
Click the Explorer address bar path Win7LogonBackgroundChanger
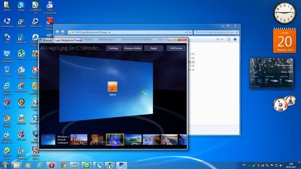pyautogui.click(x=91, y=32)
